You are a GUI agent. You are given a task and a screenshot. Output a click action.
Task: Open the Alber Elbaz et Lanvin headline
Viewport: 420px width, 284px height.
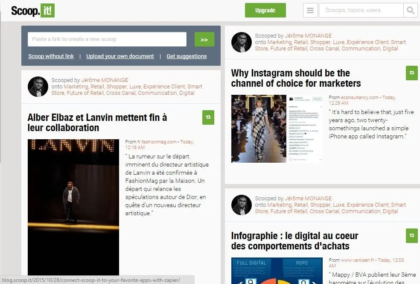point(97,123)
